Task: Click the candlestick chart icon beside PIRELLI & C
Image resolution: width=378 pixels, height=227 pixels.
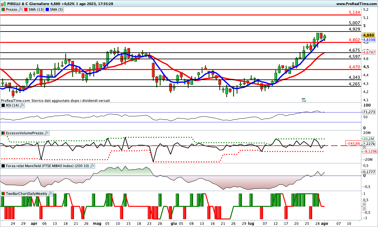Action: tap(3, 3)
